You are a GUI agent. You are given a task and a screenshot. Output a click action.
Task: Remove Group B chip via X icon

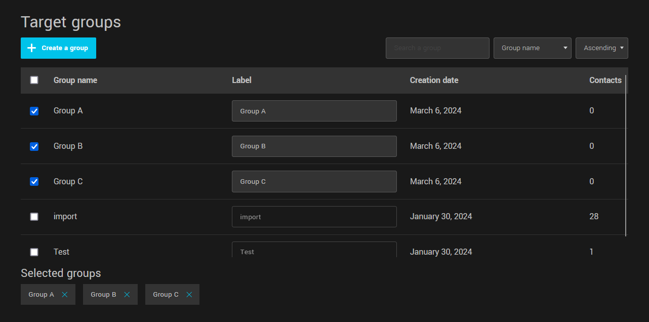coord(127,295)
